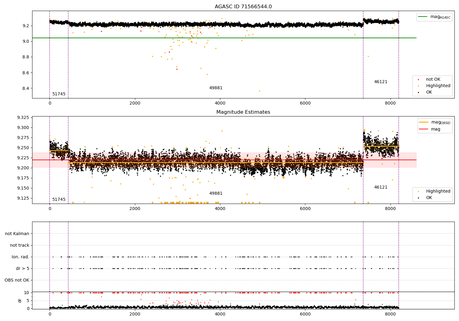This screenshot has height=321, width=459.
Task: Click the '51745' annotation in middle plot
Action: (59, 200)
